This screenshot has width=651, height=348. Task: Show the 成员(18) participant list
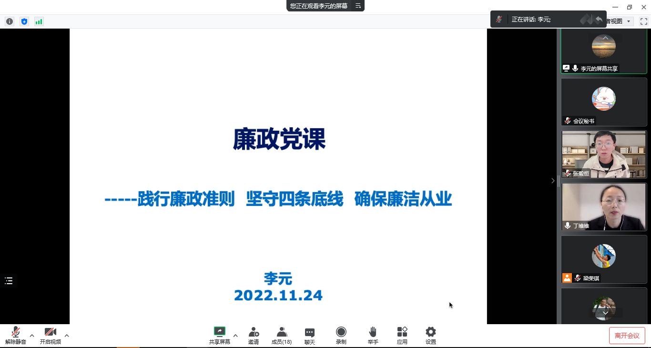[281, 334]
